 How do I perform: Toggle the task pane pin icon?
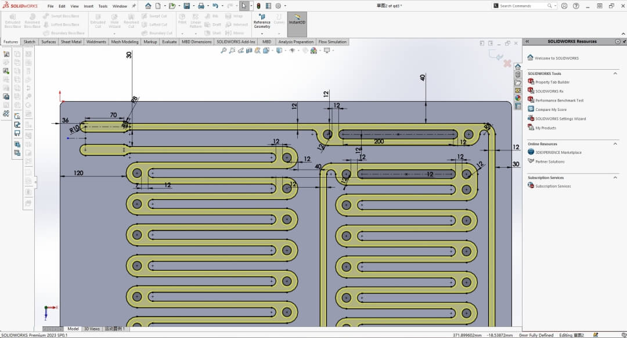(624, 42)
